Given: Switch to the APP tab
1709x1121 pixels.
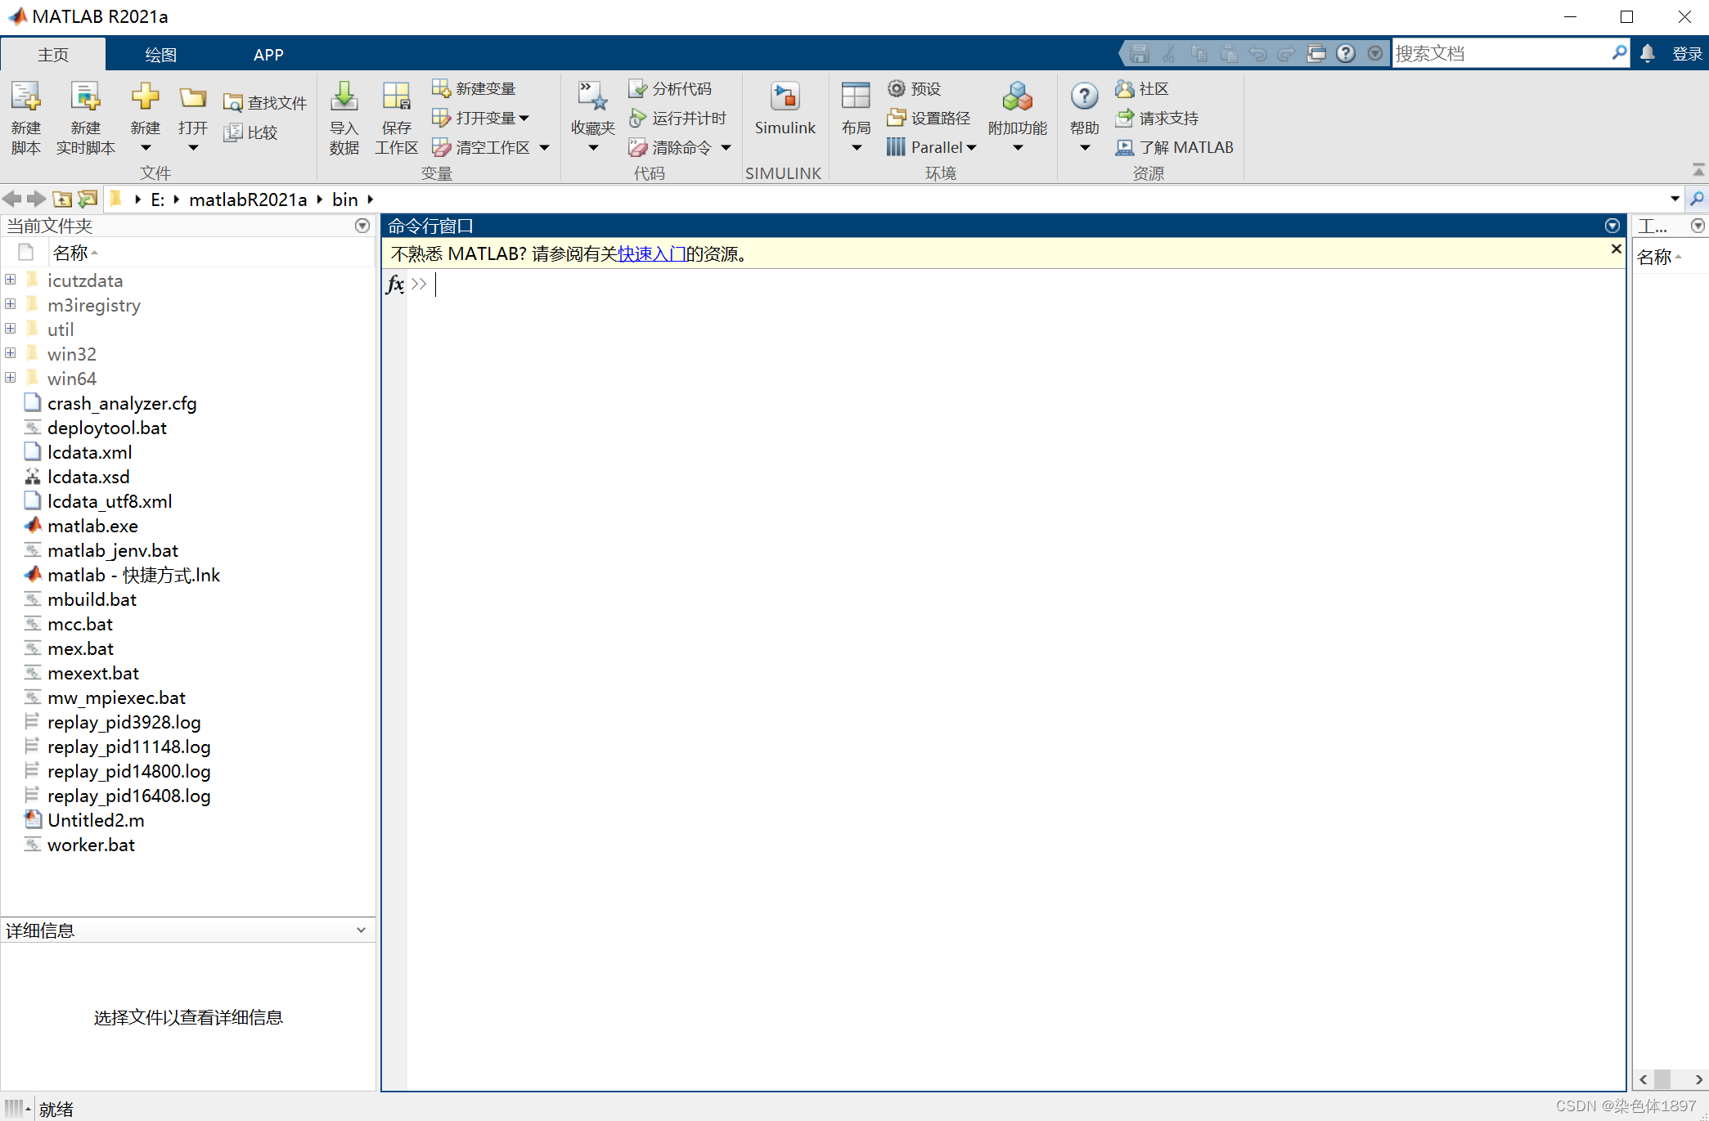Looking at the screenshot, I should [x=268, y=55].
